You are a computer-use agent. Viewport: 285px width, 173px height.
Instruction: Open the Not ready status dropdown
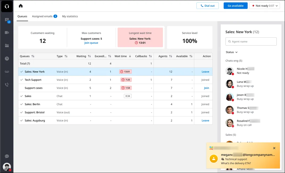pyautogui.click(x=265, y=6)
